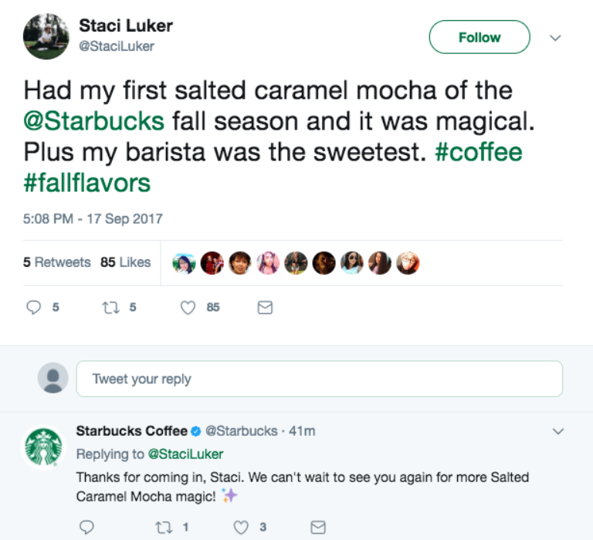Open the #fallflavors hashtag

87,182
